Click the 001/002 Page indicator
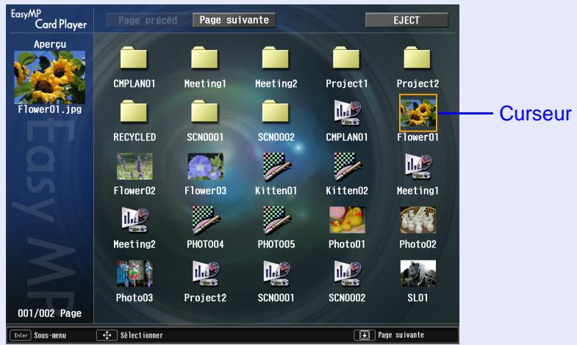577x345 pixels. [50, 313]
